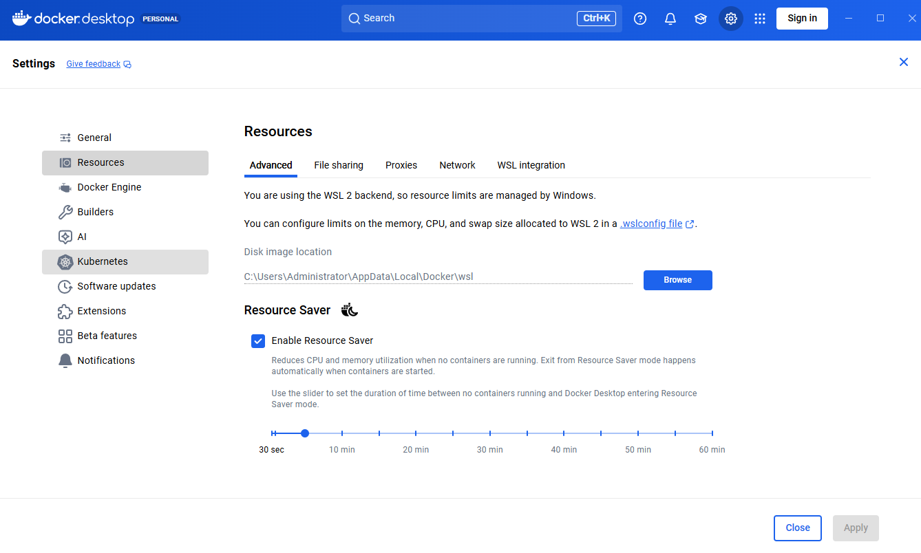Click the 30 sec slider label

click(272, 450)
